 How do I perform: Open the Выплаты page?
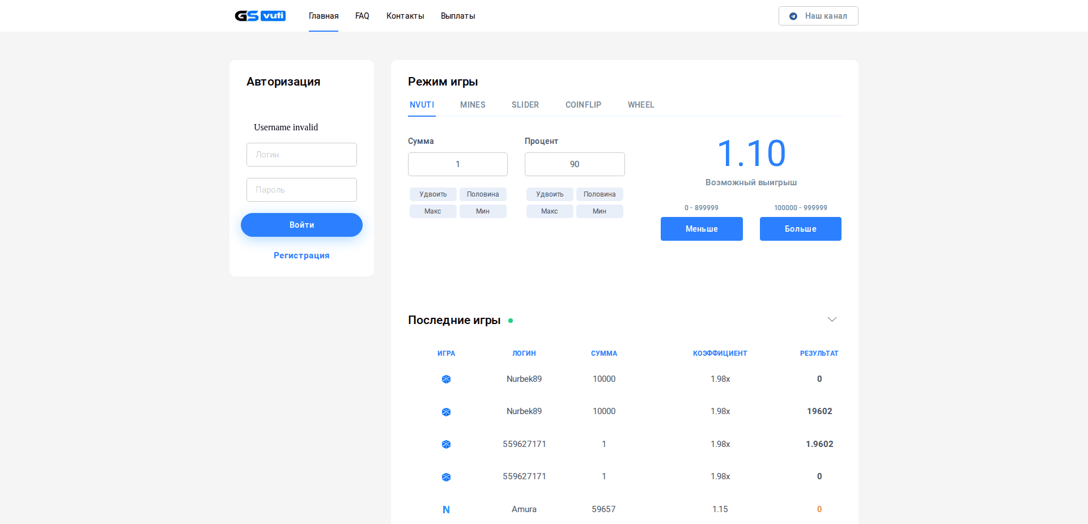point(458,16)
